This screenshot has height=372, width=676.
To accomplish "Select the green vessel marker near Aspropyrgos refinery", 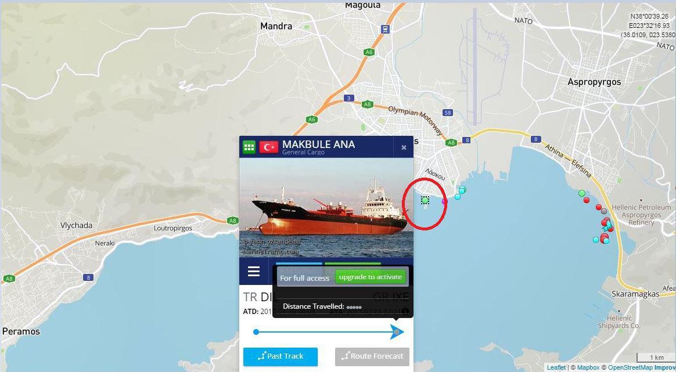I will (x=581, y=193).
